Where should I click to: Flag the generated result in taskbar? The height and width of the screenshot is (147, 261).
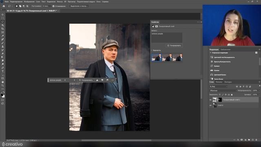(107, 80)
